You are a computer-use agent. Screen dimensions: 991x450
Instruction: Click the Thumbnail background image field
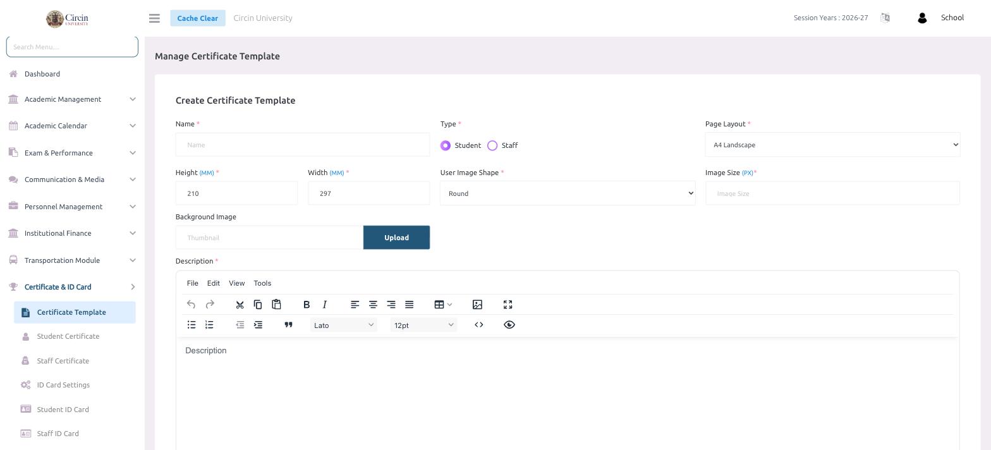[x=269, y=238]
